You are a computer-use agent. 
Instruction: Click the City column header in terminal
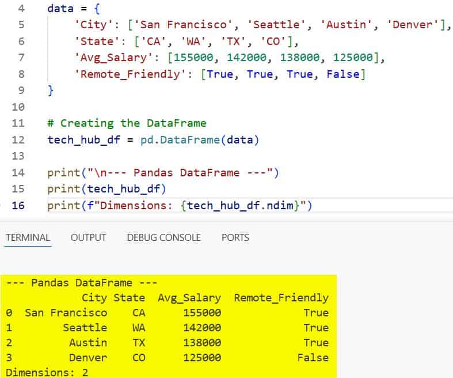(x=94, y=298)
